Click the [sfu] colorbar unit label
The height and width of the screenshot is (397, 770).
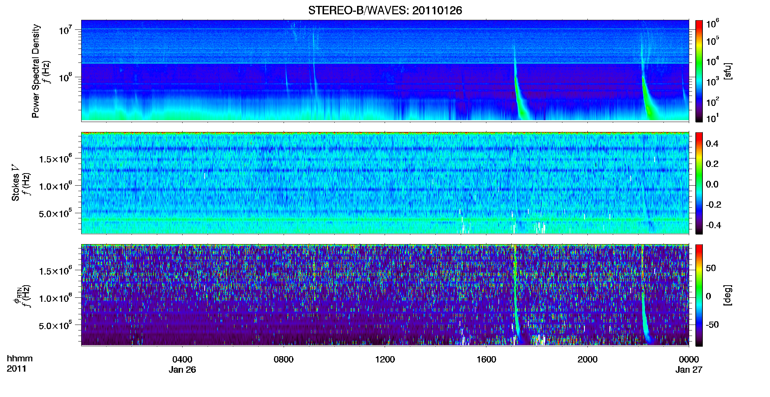728,71
